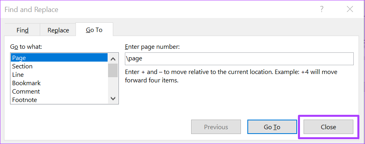Select Footnote in the list

click(59, 100)
